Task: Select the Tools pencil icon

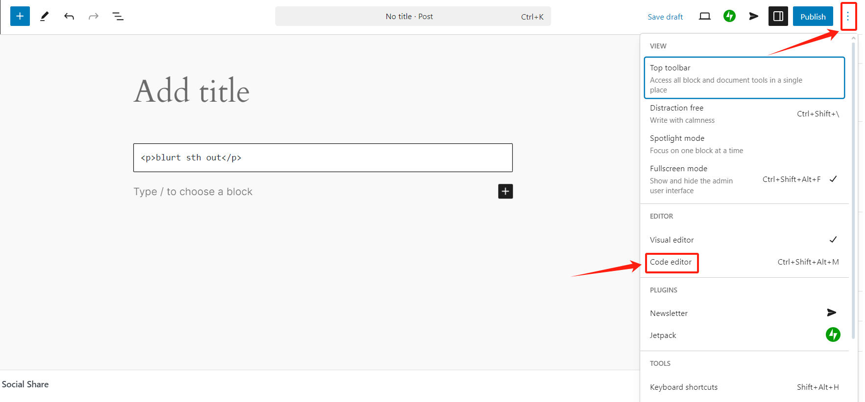Action: click(x=45, y=16)
